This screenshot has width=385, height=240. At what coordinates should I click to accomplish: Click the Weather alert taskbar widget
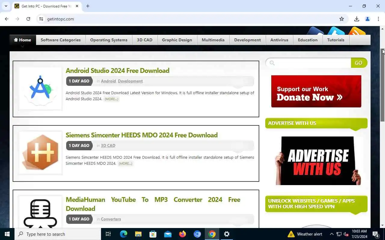pyautogui.click(x=305, y=234)
